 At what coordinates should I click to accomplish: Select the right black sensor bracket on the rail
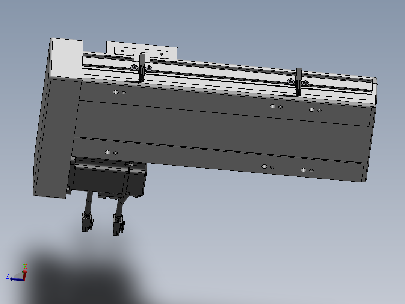298,82
